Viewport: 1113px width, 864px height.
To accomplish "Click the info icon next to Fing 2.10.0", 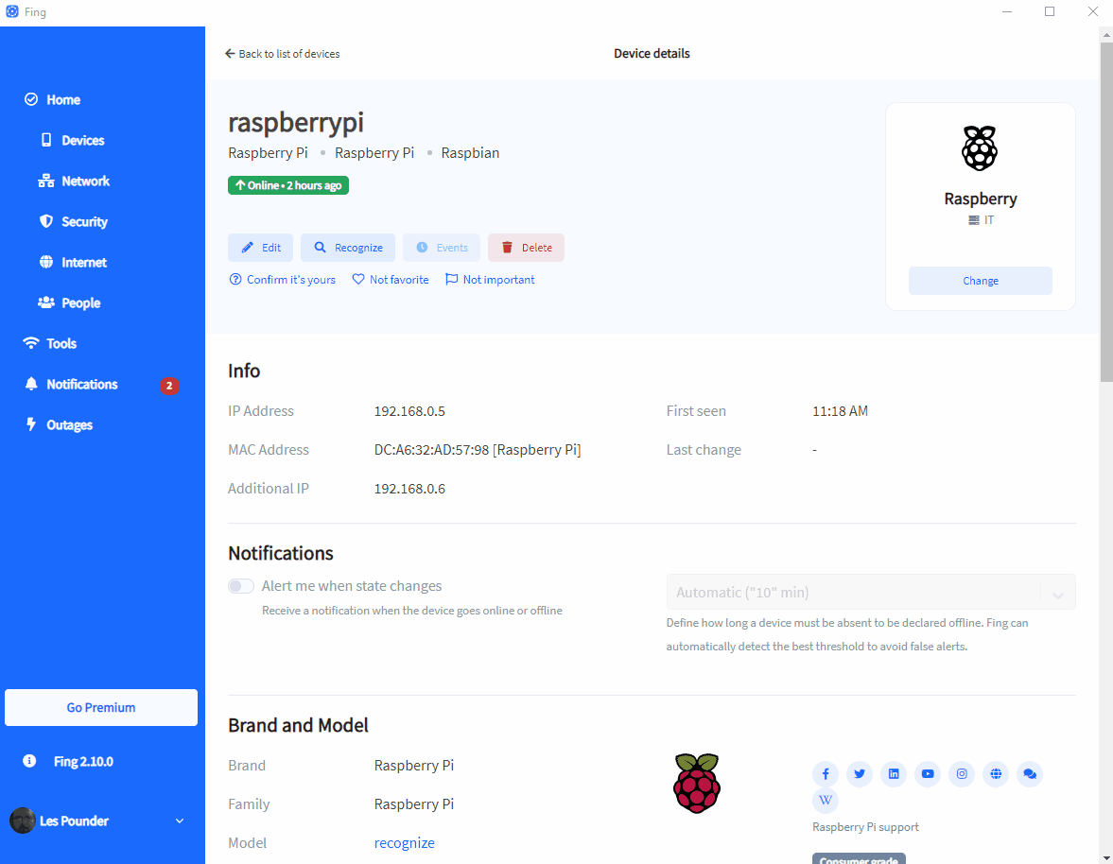I will point(29,761).
